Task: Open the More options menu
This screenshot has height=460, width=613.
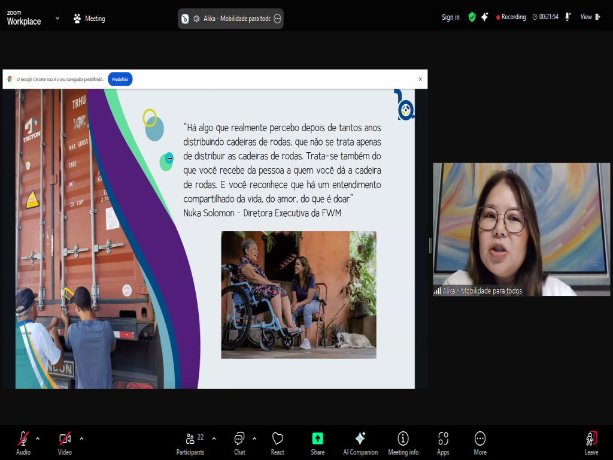Action: pyautogui.click(x=480, y=442)
